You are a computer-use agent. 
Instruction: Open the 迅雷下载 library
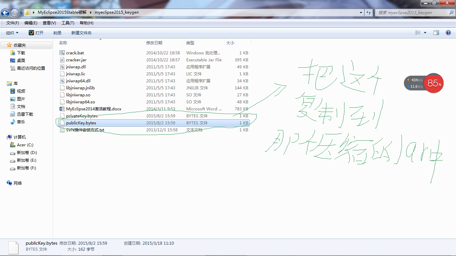25,114
